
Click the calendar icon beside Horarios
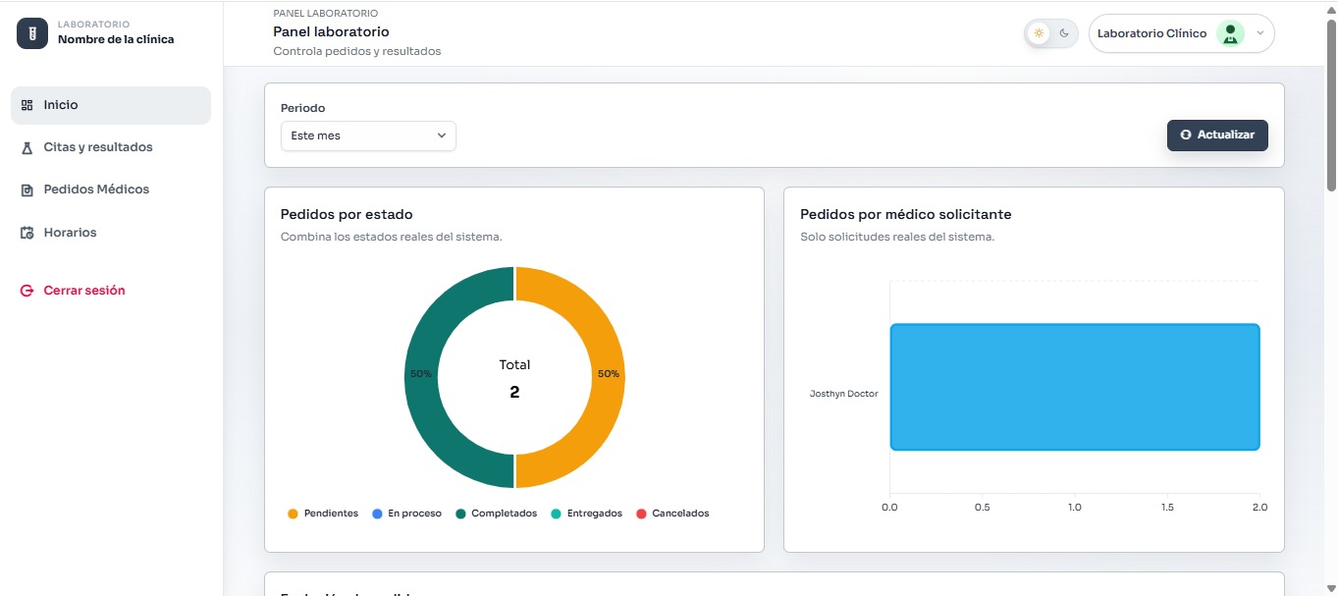[x=27, y=233]
